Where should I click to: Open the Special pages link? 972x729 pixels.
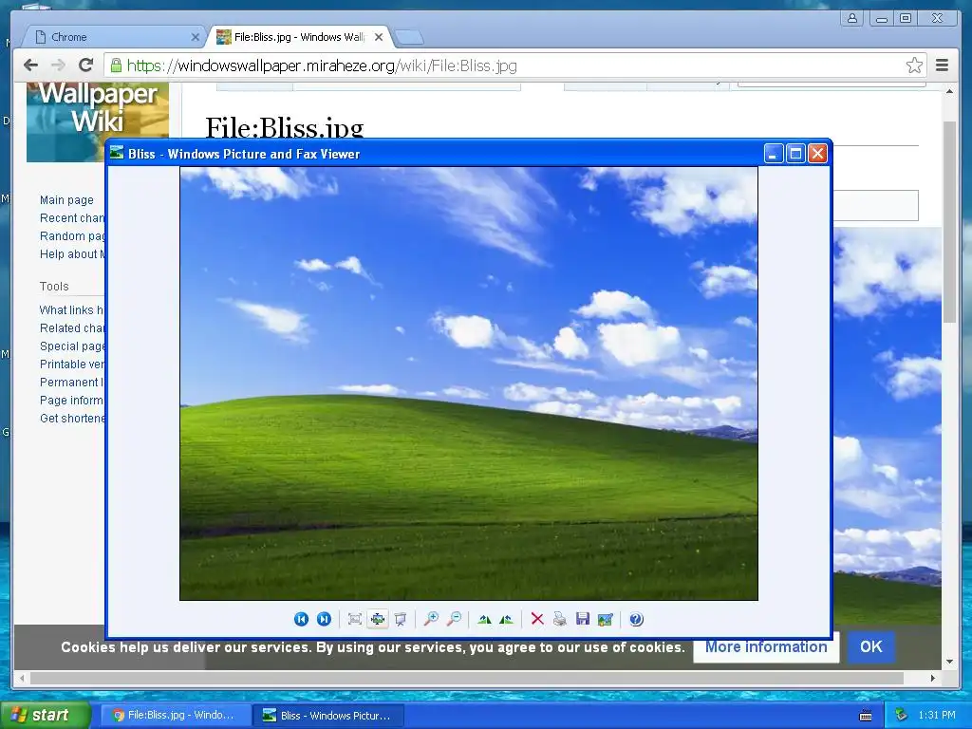(72, 346)
